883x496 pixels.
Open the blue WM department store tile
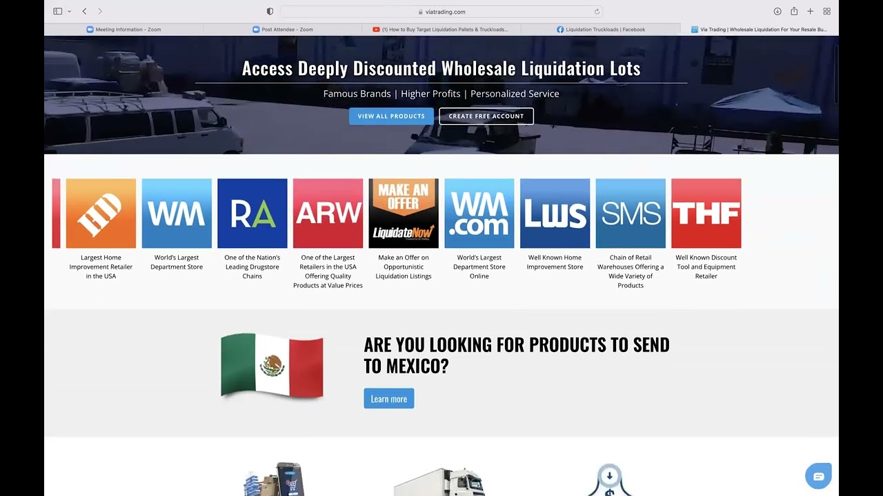[x=177, y=214]
